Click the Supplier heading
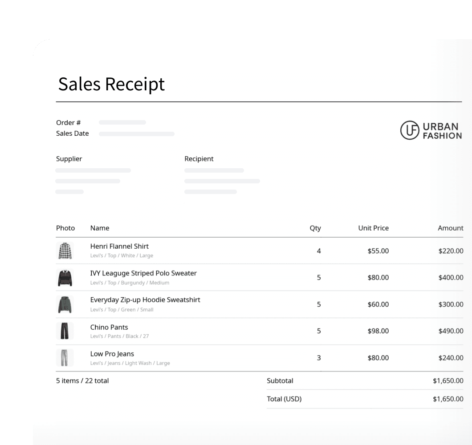The height and width of the screenshot is (445, 472). pyautogui.click(x=69, y=159)
